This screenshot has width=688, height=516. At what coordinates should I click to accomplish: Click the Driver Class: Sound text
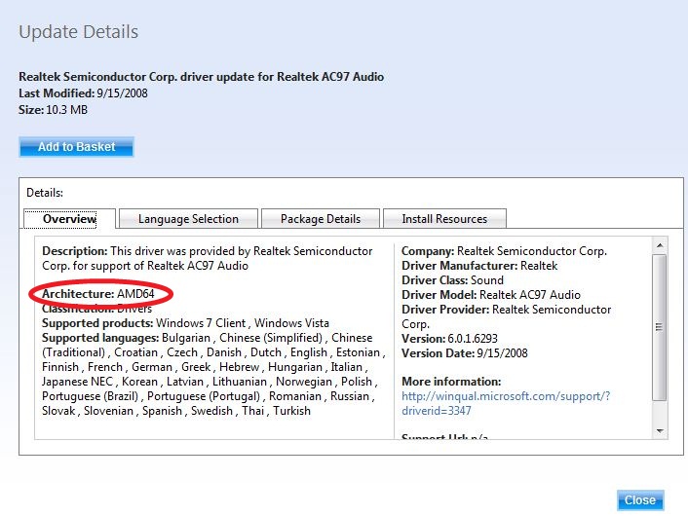(x=452, y=280)
